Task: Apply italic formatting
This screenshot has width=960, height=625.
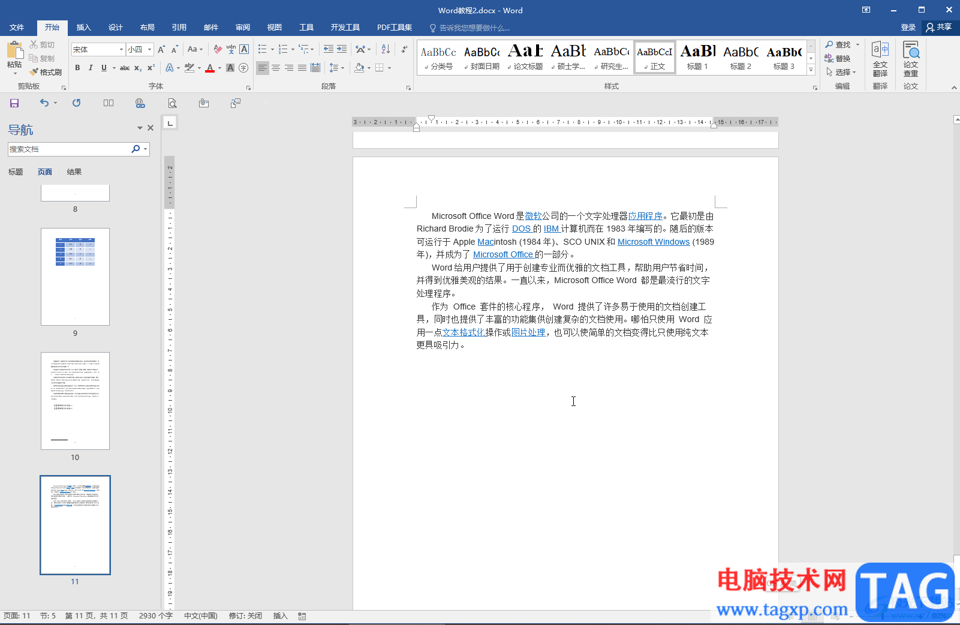Action: point(91,68)
